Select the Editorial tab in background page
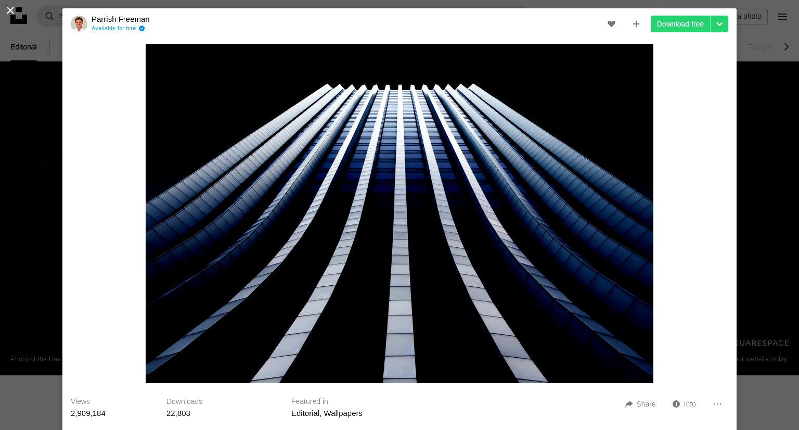Image resolution: width=799 pixels, height=430 pixels. [23, 47]
